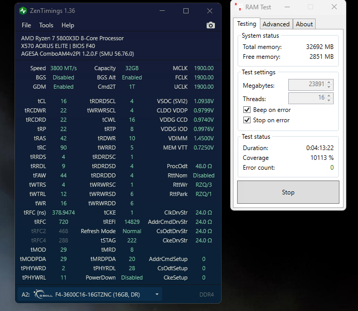The width and height of the screenshot is (358, 311).
Task: Increase the Megabytes value with up arrow
Action: click(x=329, y=83)
